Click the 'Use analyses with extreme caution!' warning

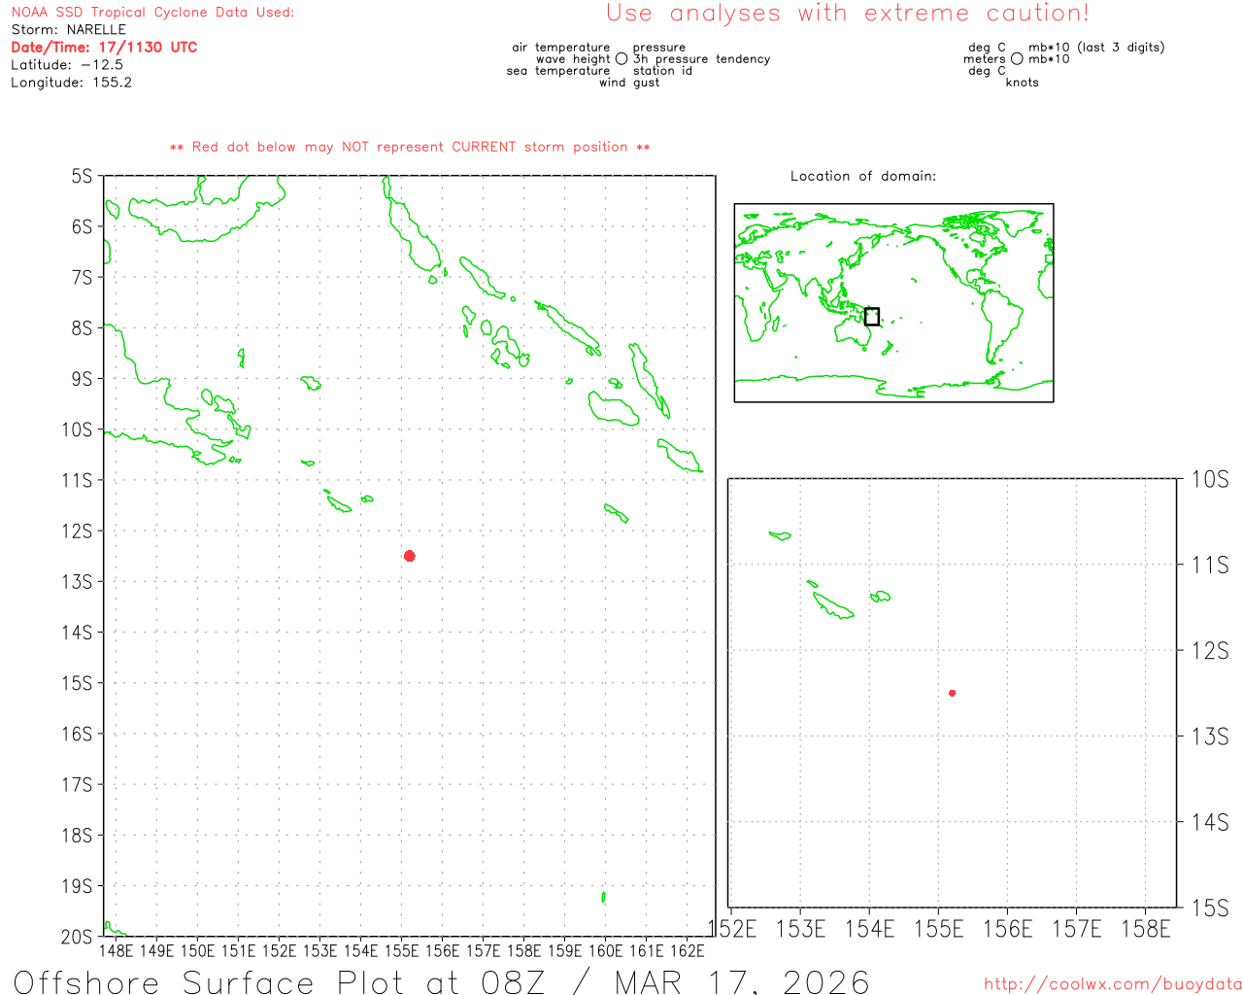click(x=847, y=14)
